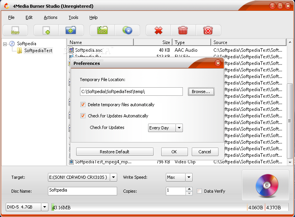Click the Softpedia.aac file icon
Screen dimensions: 295x217
point(71,50)
